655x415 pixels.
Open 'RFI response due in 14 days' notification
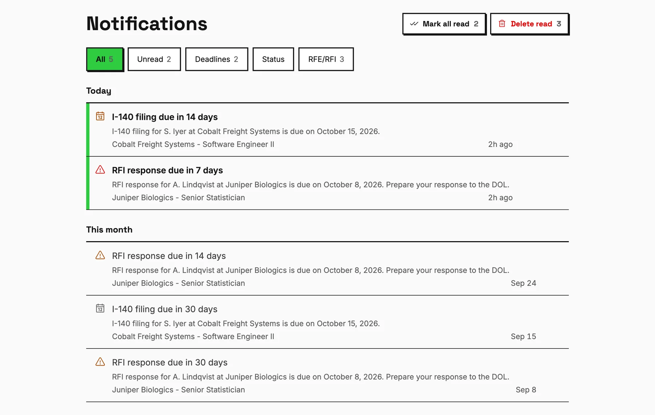[327, 269]
